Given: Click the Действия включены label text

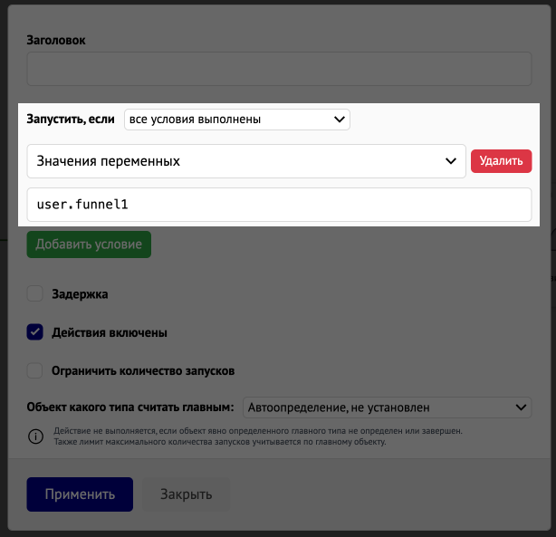Looking at the screenshot, I should 110,332.
